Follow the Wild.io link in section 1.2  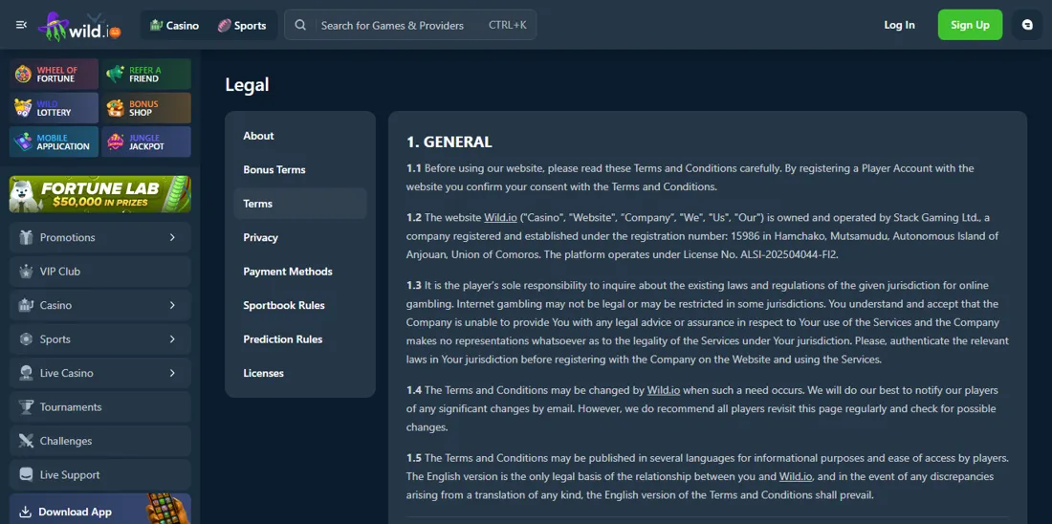click(x=500, y=218)
